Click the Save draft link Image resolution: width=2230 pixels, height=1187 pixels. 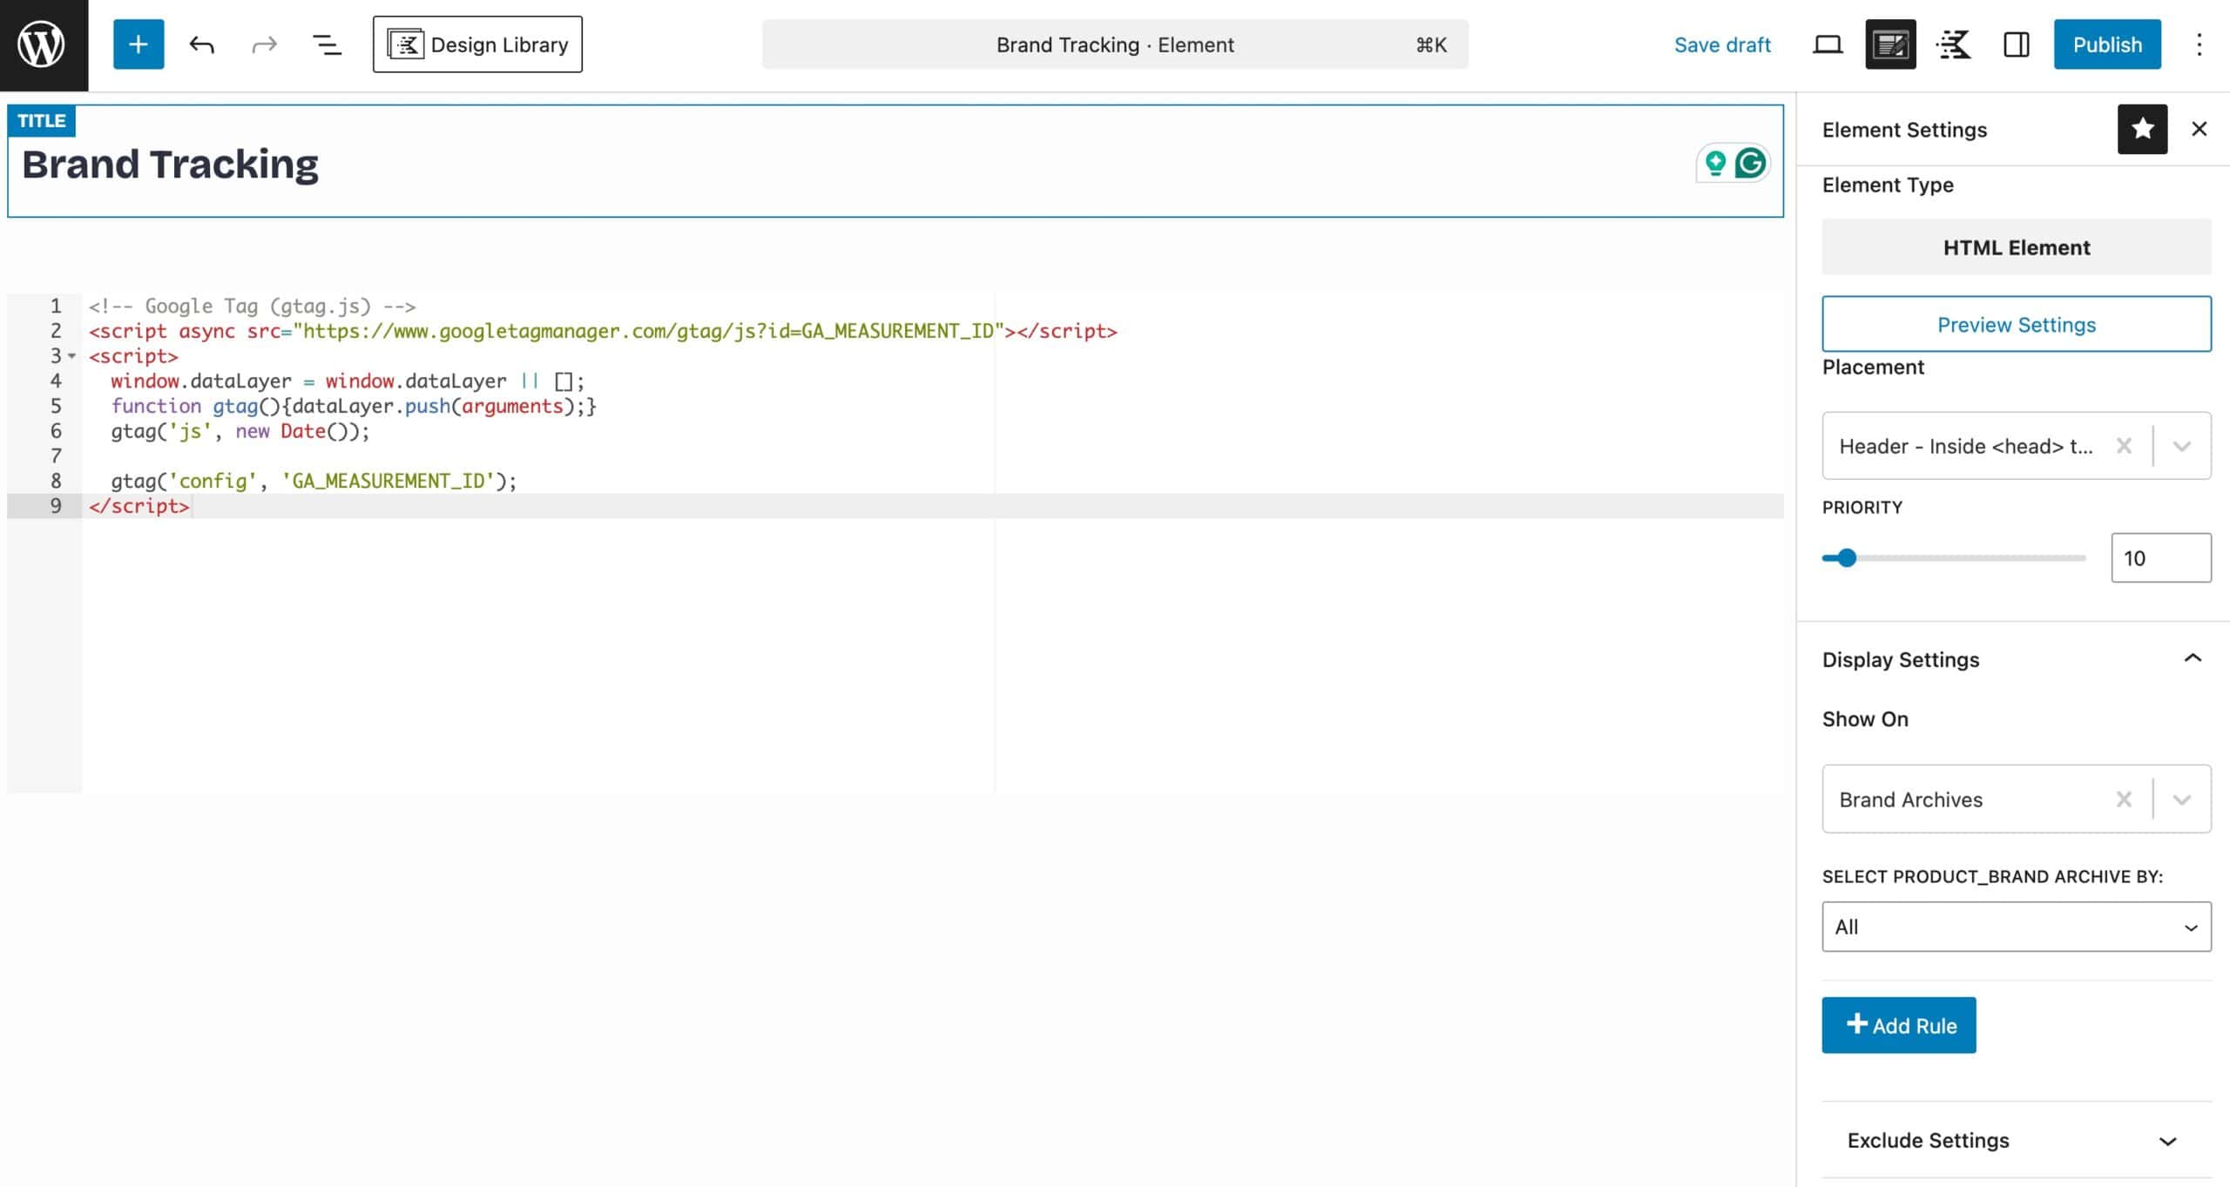pos(1722,44)
